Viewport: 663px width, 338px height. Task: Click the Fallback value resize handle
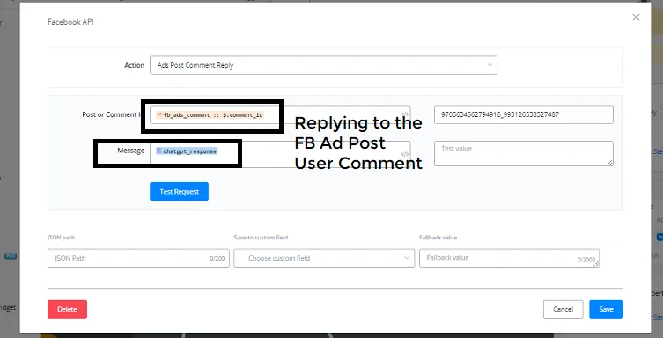pyautogui.click(x=597, y=264)
